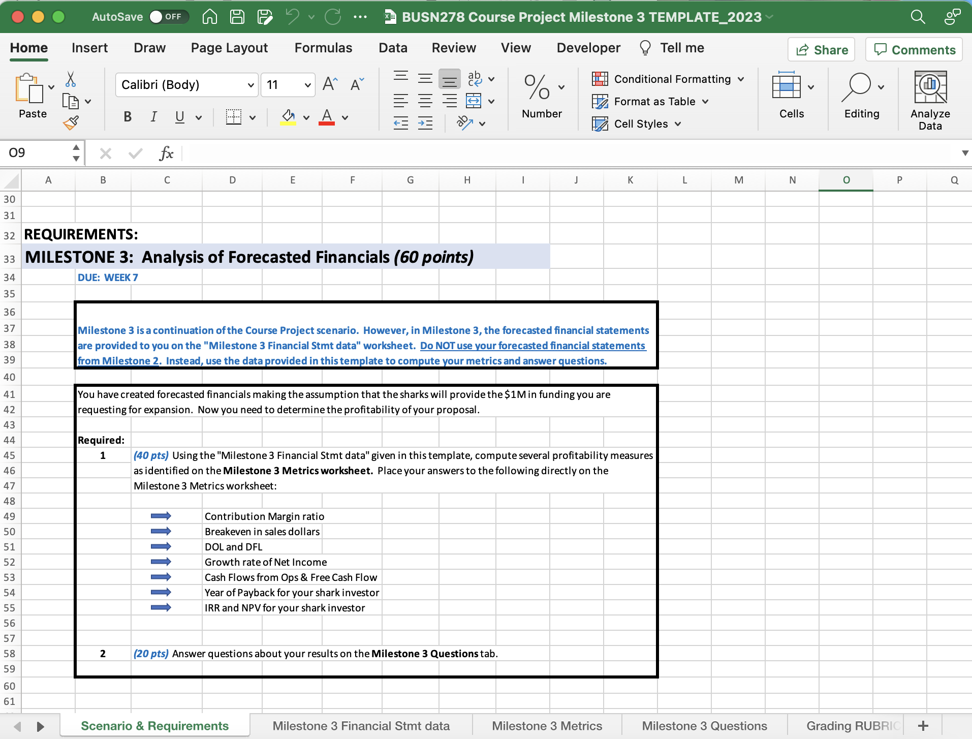This screenshot has height=739, width=972.
Task: Click the Save icon in title bar
Action: 237,17
